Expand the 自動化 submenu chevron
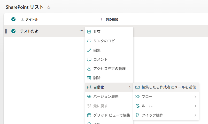208x124 pixels. coord(130,87)
